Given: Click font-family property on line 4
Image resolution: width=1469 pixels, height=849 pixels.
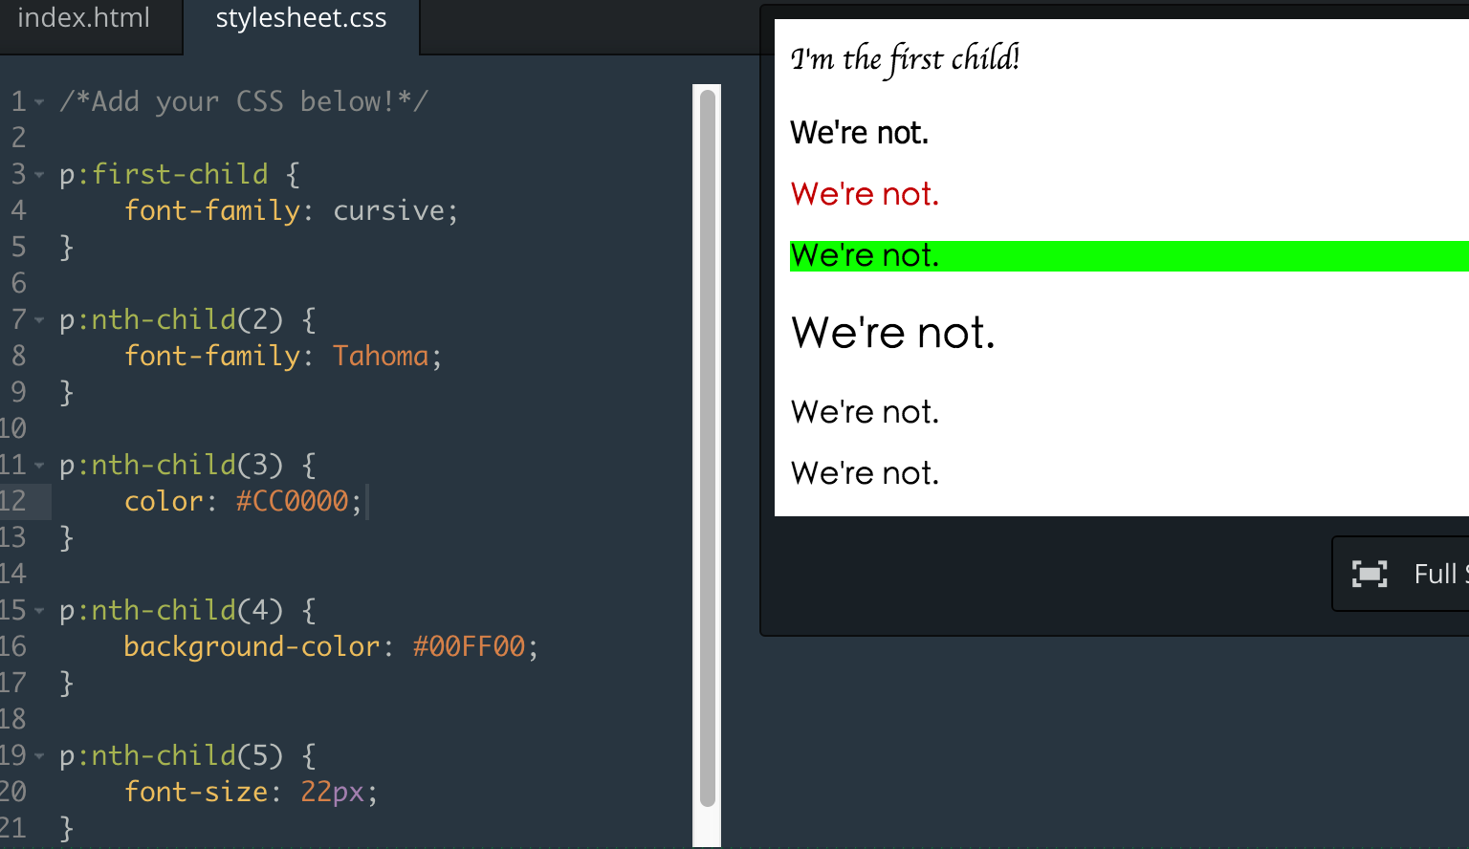Looking at the screenshot, I should point(212,210).
